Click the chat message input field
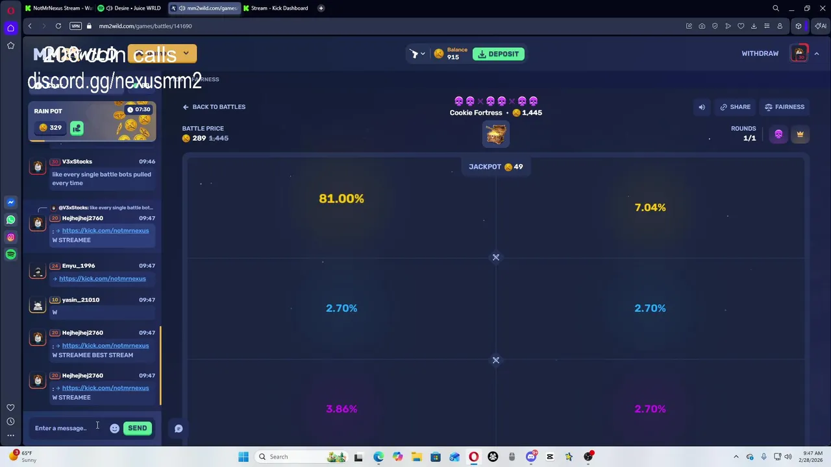Viewport: 831px width, 467px height. pos(68,428)
